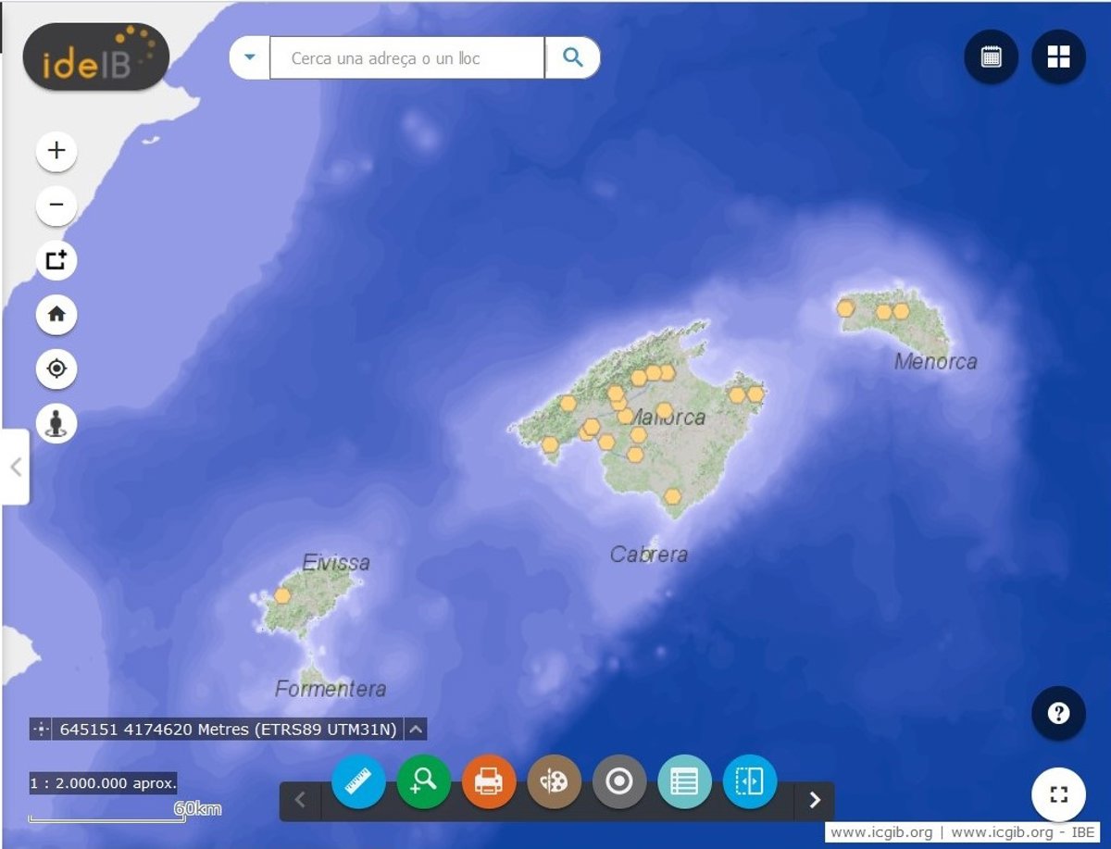1111x849 pixels.
Task: Open the help question mark button
Action: pyautogui.click(x=1058, y=714)
